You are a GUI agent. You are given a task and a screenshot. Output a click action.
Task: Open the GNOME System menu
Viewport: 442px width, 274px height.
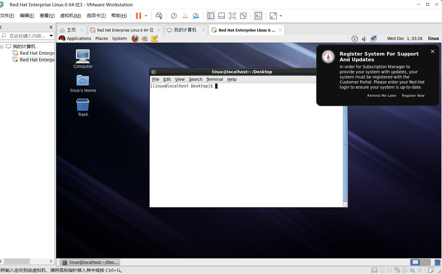(x=119, y=38)
